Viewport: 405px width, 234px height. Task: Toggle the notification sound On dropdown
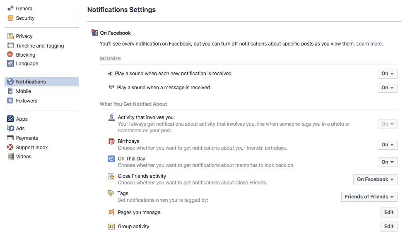click(387, 74)
